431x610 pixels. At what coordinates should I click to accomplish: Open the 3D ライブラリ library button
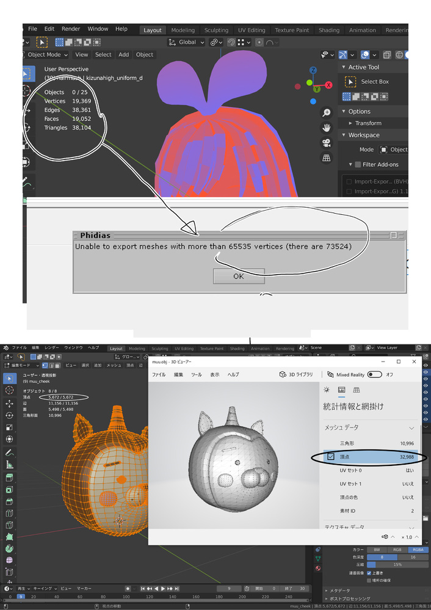[x=296, y=374]
